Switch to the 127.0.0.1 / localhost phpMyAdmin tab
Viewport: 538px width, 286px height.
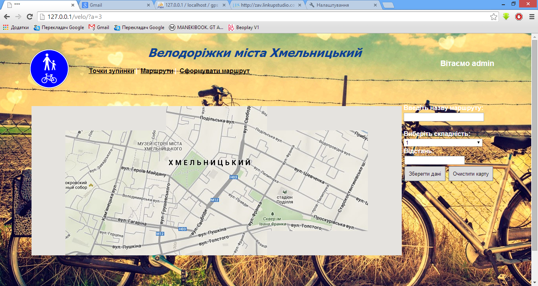pos(192,5)
